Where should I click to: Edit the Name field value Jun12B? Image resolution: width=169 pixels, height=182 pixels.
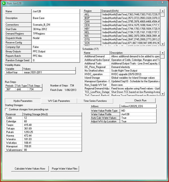pyautogui.click(x=56, y=11)
